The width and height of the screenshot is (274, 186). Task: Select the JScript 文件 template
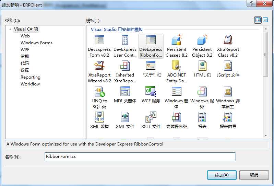pyautogui.click(x=228, y=69)
